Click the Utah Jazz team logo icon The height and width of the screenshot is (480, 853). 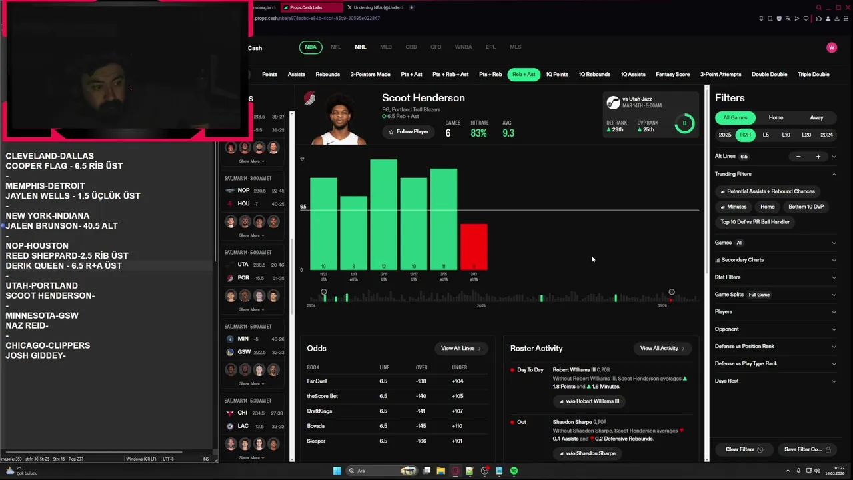click(613, 102)
